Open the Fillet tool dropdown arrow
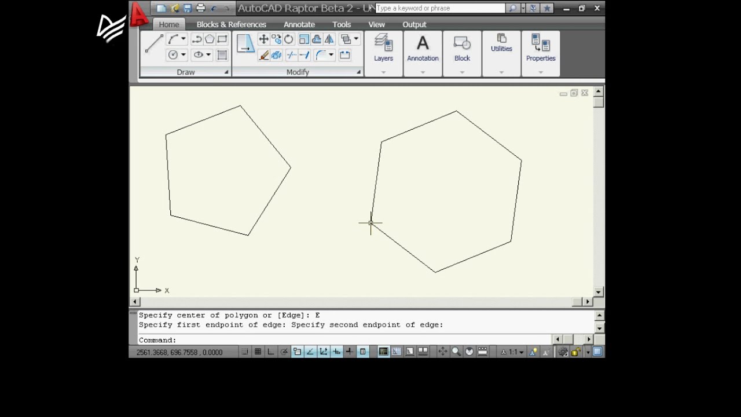The height and width of the screenshot is (417, 741). pyautogui.click(x=331, y=55)
